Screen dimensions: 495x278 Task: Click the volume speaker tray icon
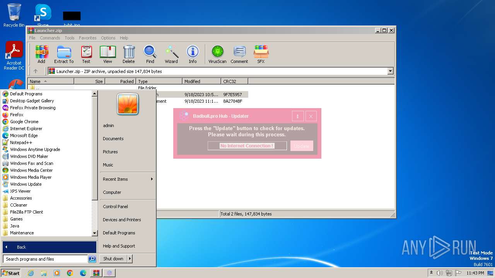point(440,273)
